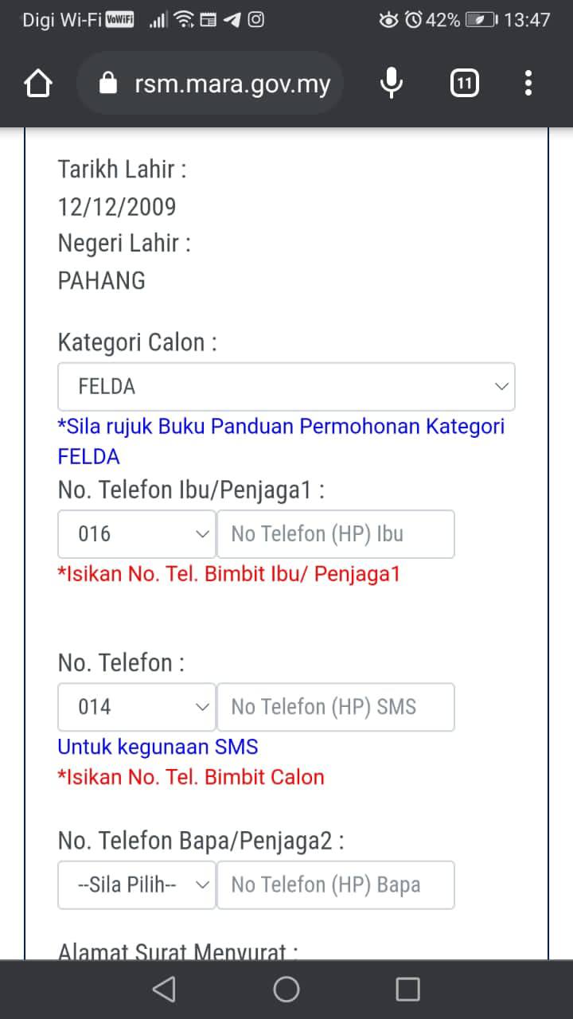Open the Kategori Calon dropdown showing FELDA
The height and width of the screenshot is (1019, 573).
tap(286, 387)
